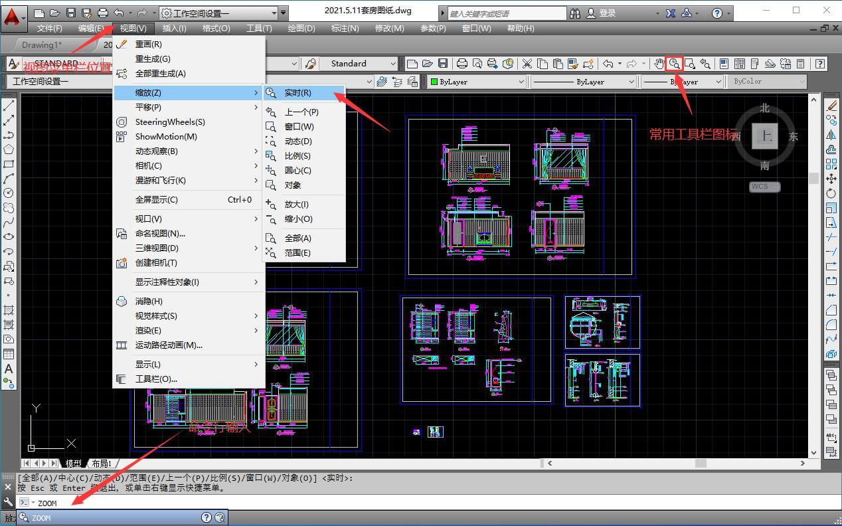The image size is (842, 526).
Task: Select the Mirror modify tool
Action: (x=831, y=135)
